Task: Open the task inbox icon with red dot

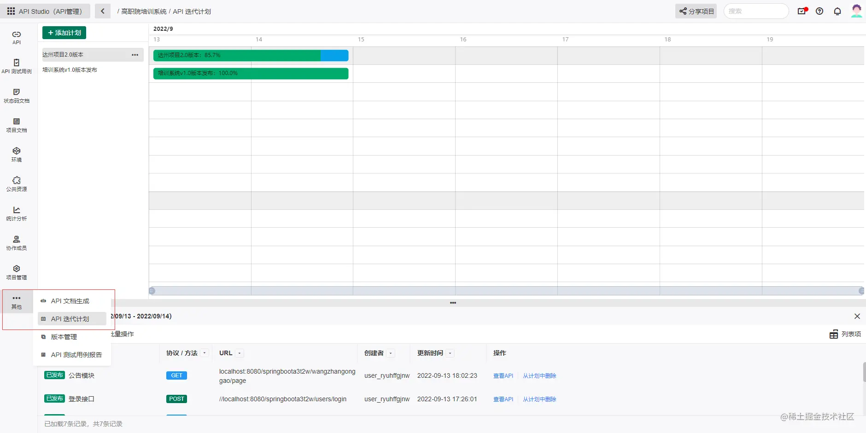Action: [x=802, y=11]
